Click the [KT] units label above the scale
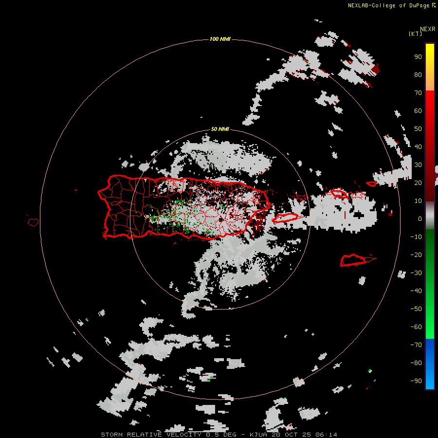This screenshot has height=438, width=438. point(415,34)
